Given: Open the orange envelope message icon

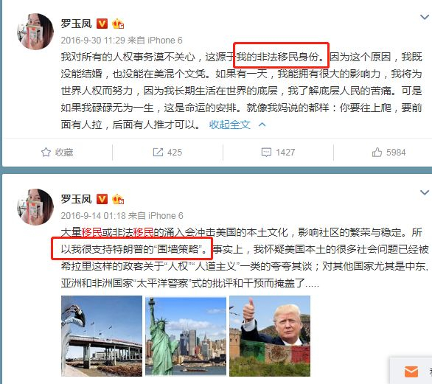Looking at the screenshot, I should 411,371.
